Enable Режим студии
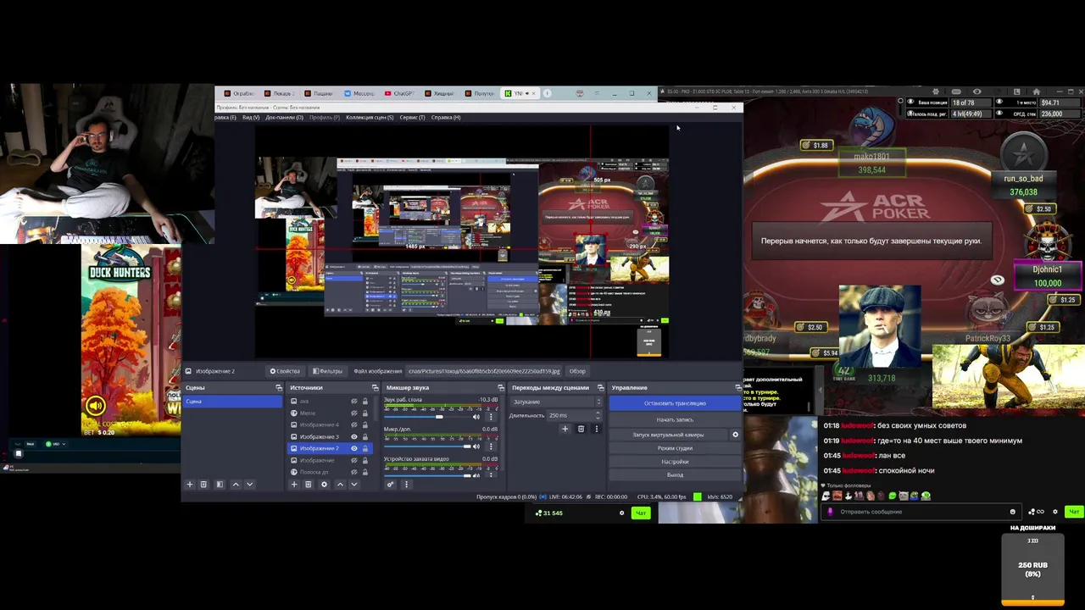The image size is (1085, 610). coord(675,448)
